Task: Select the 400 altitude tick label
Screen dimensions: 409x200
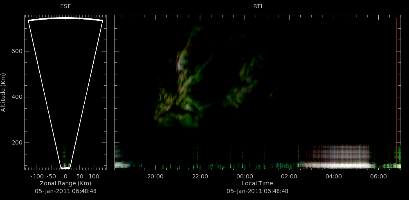Action: pyautogui.click(x=17, y=97)
